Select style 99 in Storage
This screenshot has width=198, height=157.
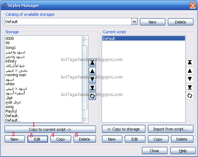click(x=43, y=43)
